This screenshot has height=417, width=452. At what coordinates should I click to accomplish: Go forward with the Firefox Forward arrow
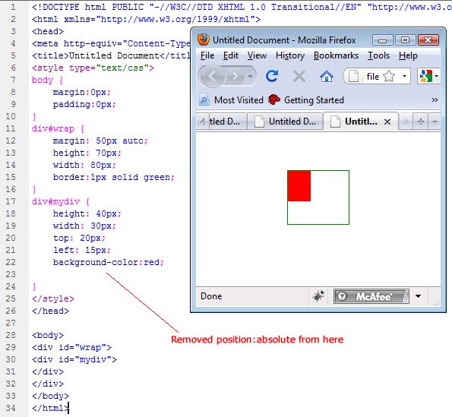click(x=235, y=77)
